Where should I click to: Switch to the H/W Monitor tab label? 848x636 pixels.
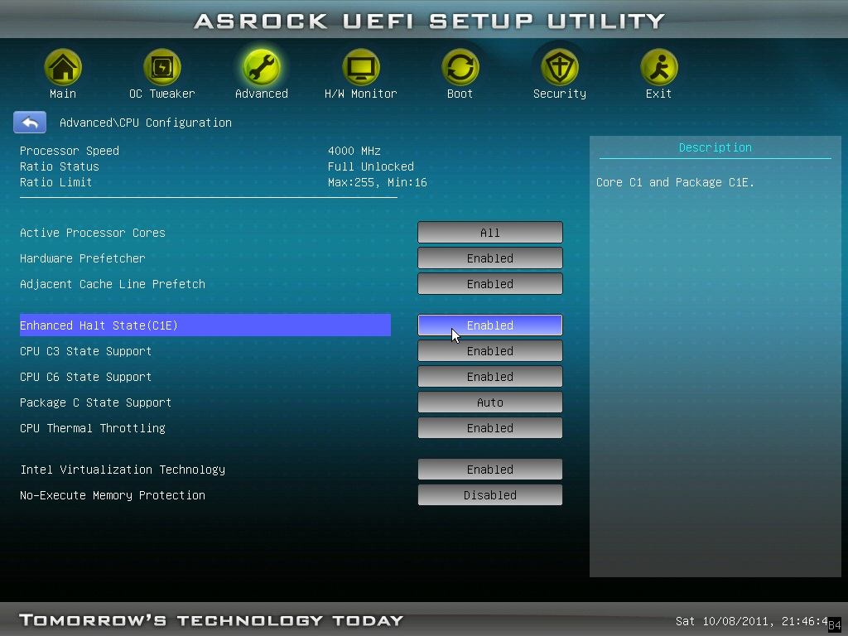pyautogui.click(x=361, y=94)
